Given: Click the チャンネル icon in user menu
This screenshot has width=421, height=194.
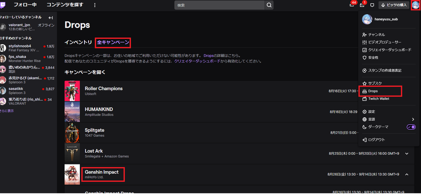Looking at the screenshot, I should (x=364, y=35).
